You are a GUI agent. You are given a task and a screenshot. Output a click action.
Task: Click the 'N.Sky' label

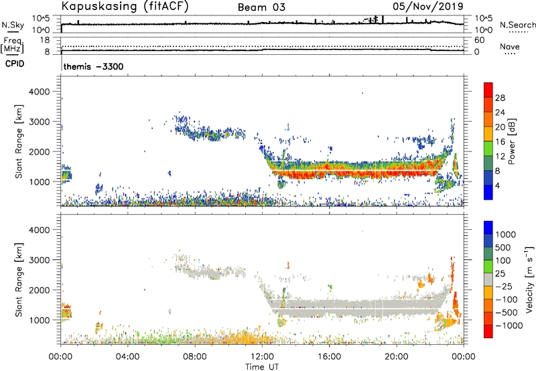tap(13, 25)
